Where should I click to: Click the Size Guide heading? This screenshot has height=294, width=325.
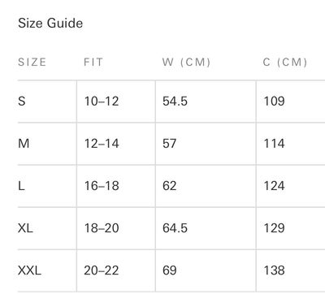50,23
